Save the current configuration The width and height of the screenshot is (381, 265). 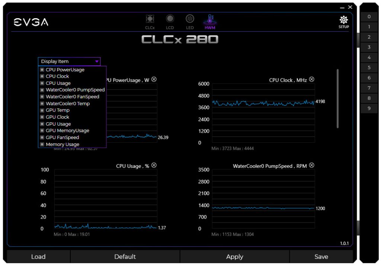tap(321, 256)
